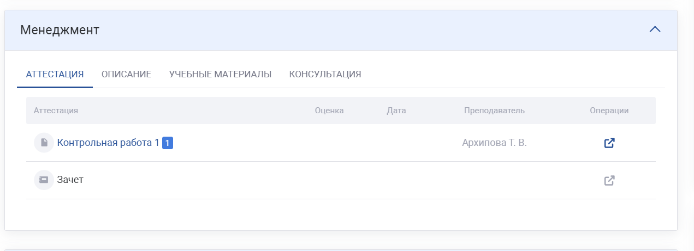The image size is (694, 251).
Task: Select the Консультация tab
Action: [325, 74]
